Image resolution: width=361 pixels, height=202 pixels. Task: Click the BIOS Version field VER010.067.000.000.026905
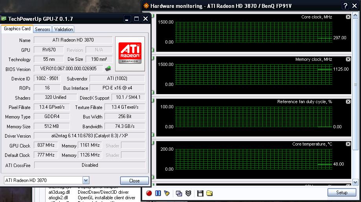click(68, 69)
